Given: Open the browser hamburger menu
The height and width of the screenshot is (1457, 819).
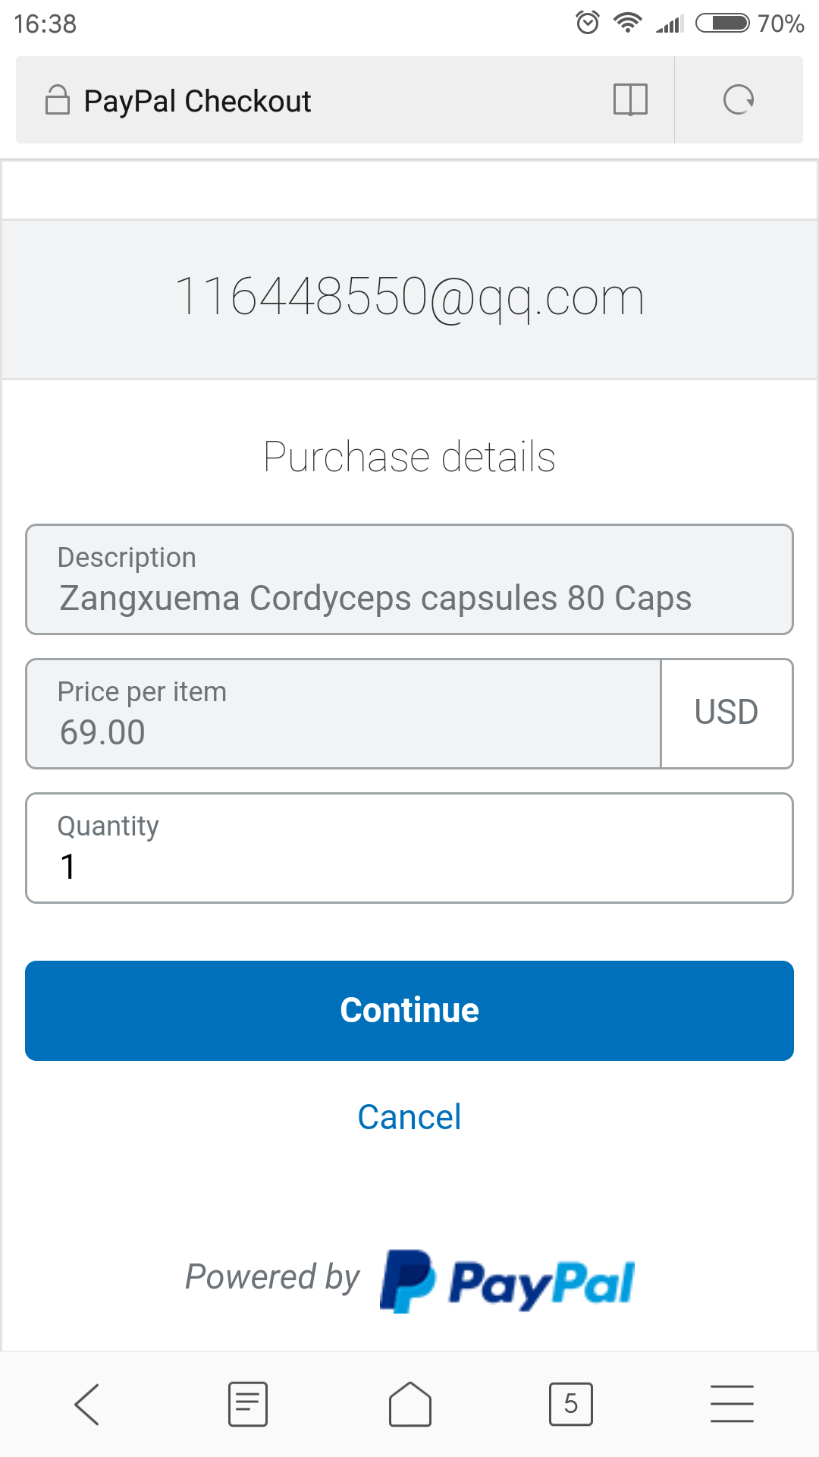Looking at the screenshot, I should [732, 1404].
